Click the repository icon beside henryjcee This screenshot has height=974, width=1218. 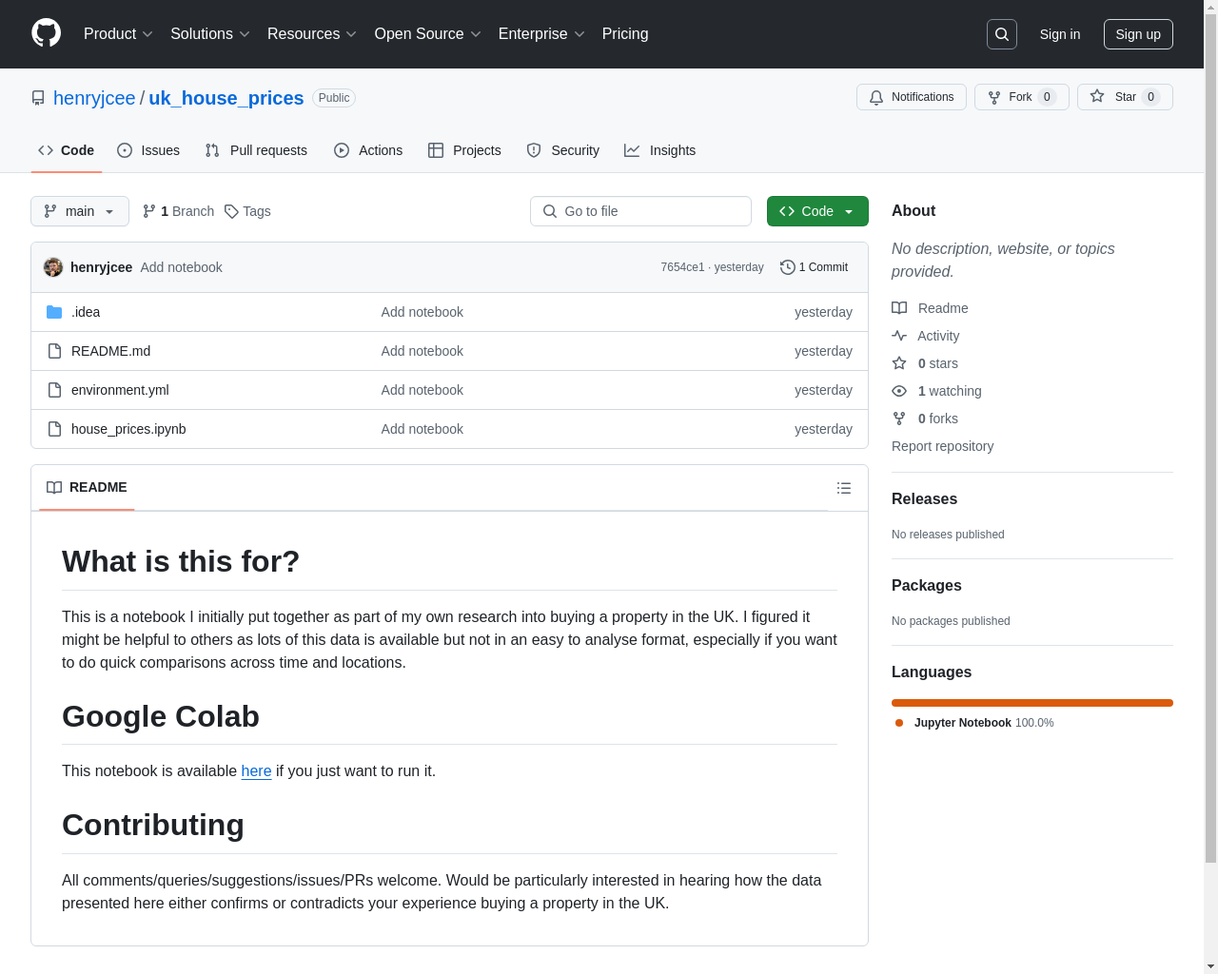(x=38, y=98)
